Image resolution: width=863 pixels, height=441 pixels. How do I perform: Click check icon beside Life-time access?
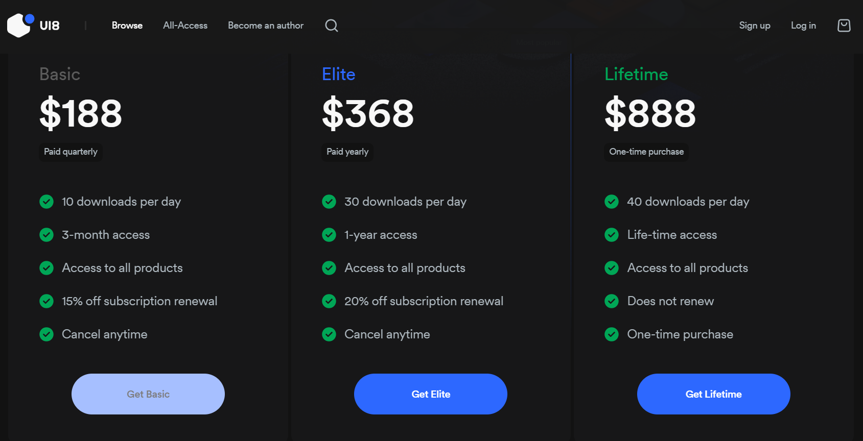tap(612, 235)
